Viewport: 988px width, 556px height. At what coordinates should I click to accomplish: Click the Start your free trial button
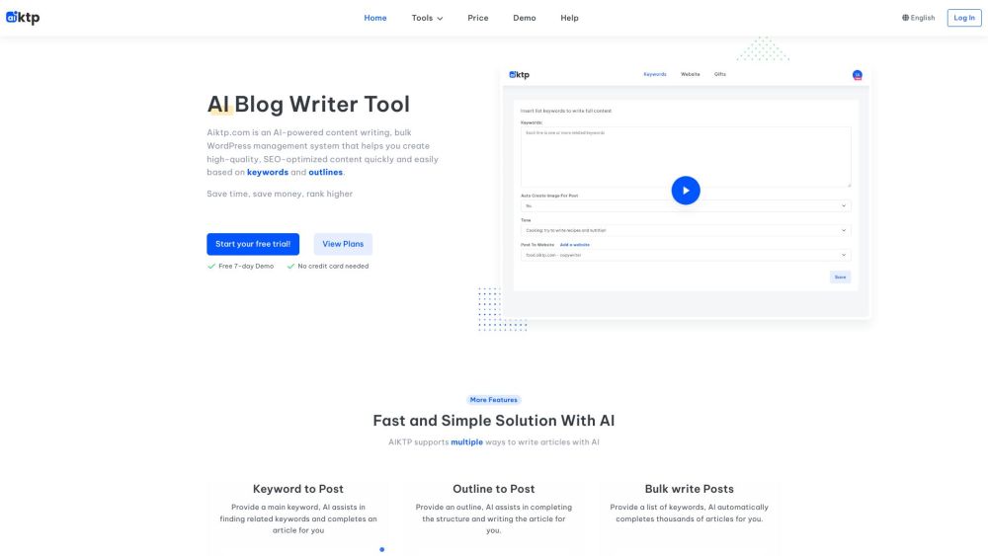pos(253,244)
